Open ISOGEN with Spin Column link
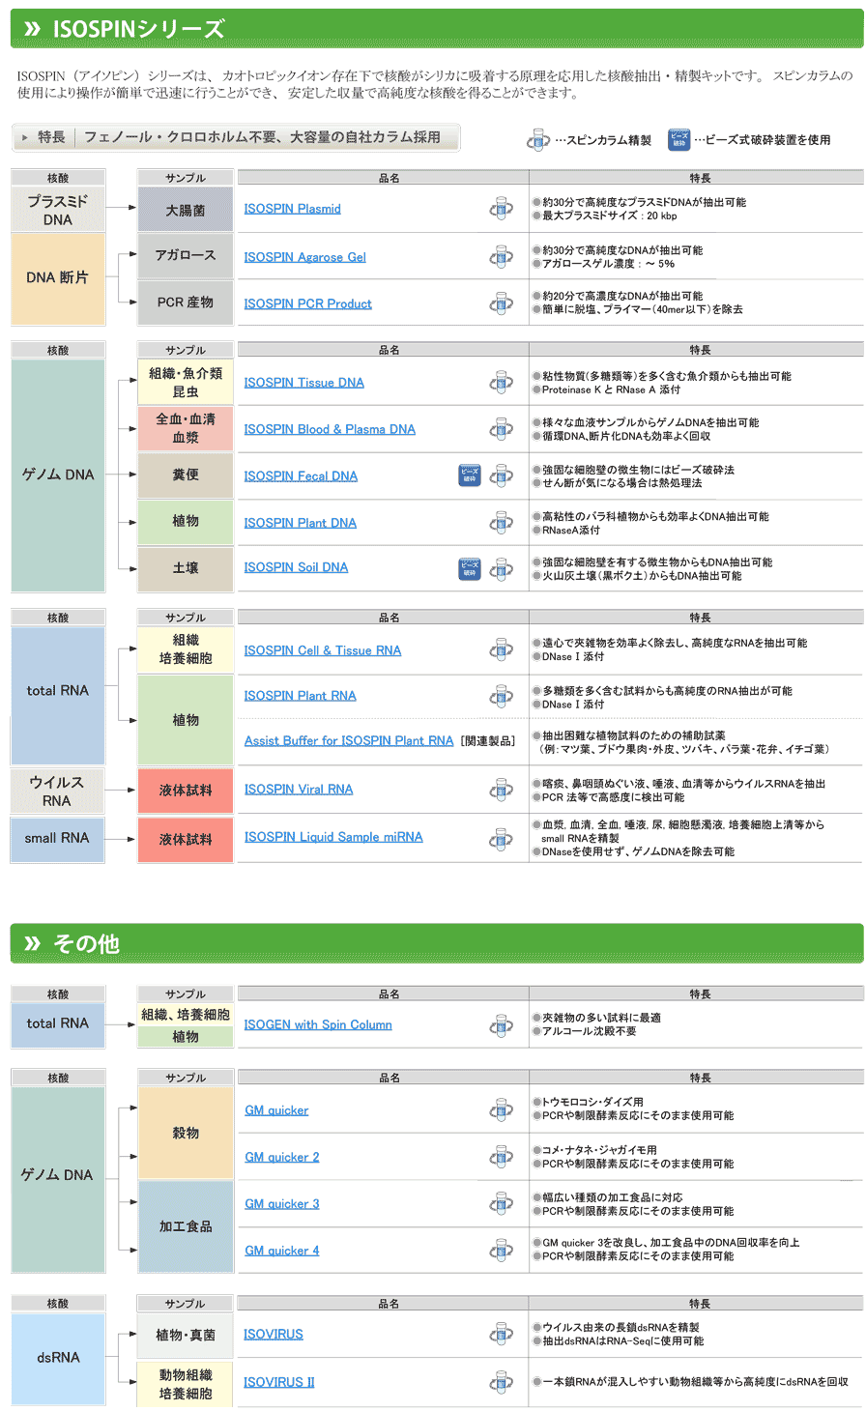 [x=318, y=1024]
